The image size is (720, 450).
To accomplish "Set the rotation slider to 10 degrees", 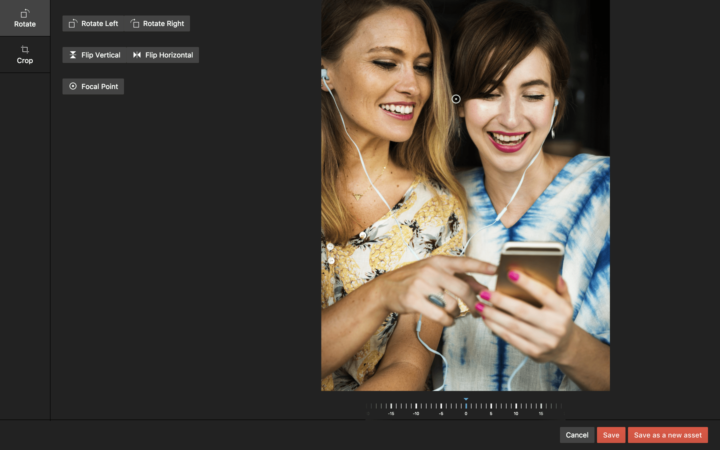I will pos(516,406).
